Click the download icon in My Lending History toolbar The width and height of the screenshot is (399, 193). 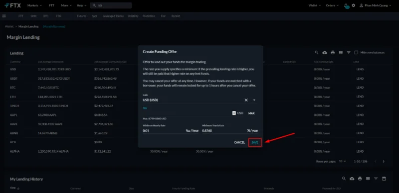(x=352, y=179)
